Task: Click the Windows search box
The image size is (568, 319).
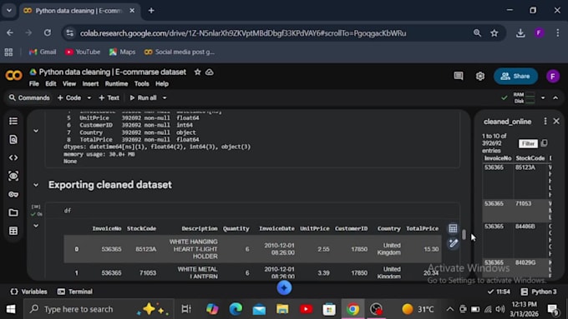Action: click(x=99, y=309)
